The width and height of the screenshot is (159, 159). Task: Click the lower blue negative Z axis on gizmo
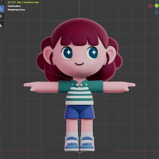point(157,12)
